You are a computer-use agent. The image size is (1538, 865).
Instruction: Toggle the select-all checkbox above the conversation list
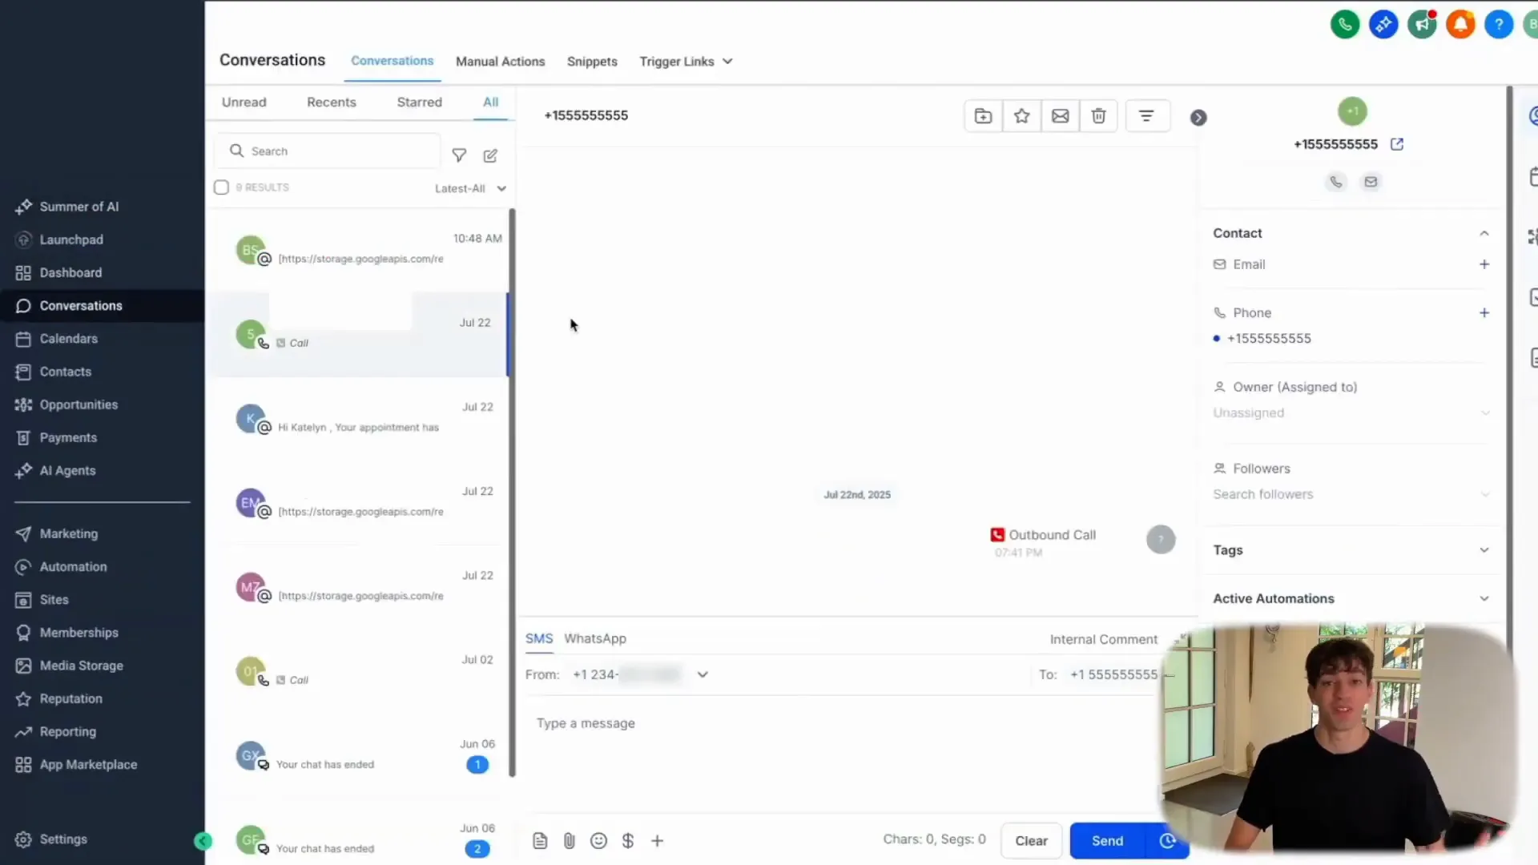pos(221,187)
